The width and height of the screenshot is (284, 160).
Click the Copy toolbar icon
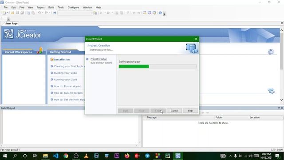pyautogui.click(x=28, y=13)
